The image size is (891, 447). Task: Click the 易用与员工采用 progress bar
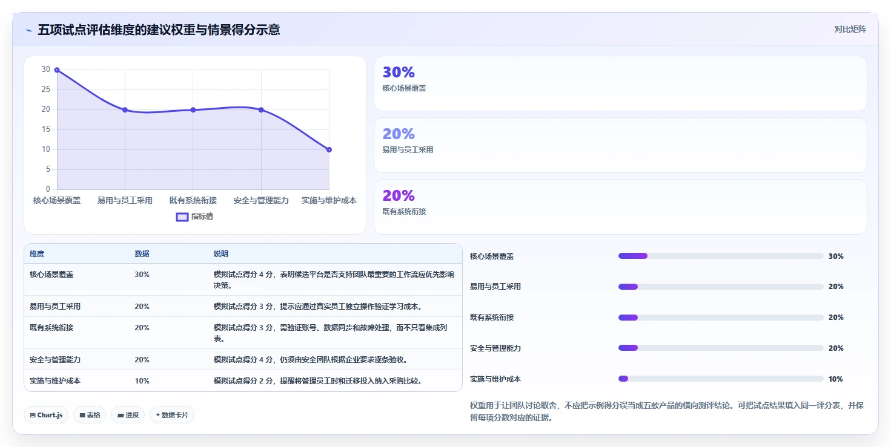coord(721,287)
